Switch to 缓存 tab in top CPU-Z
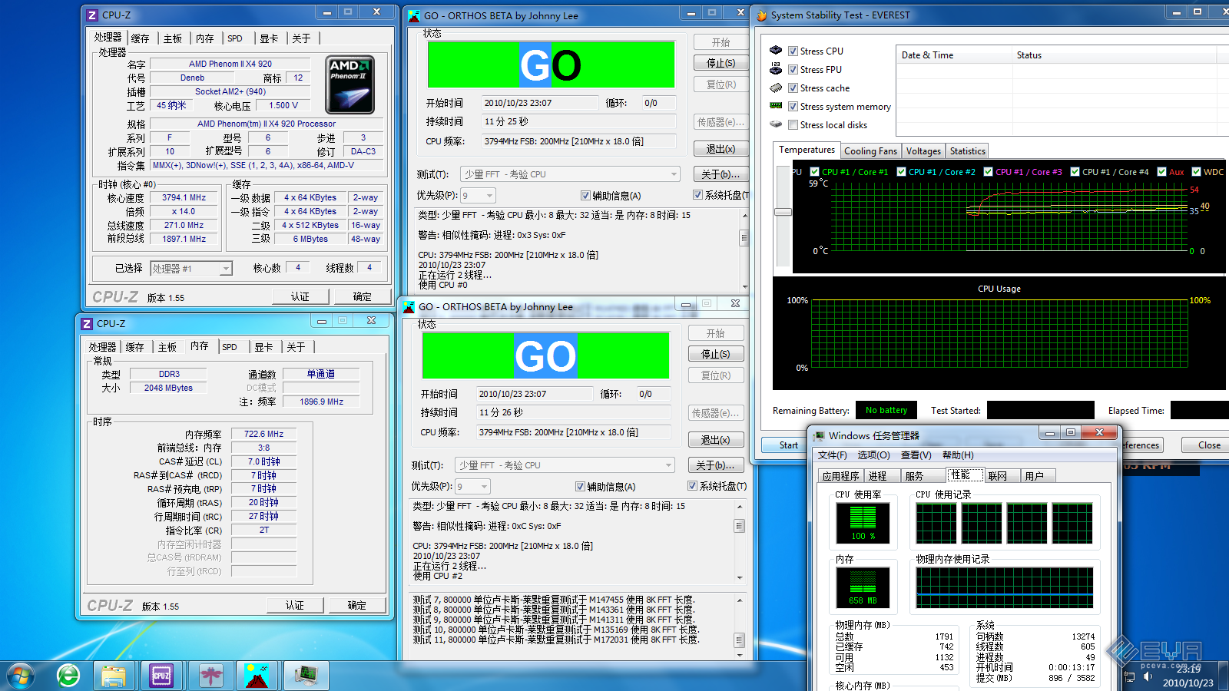Image resolution: width=1229 pixels, height=691 pixels. 140,38
